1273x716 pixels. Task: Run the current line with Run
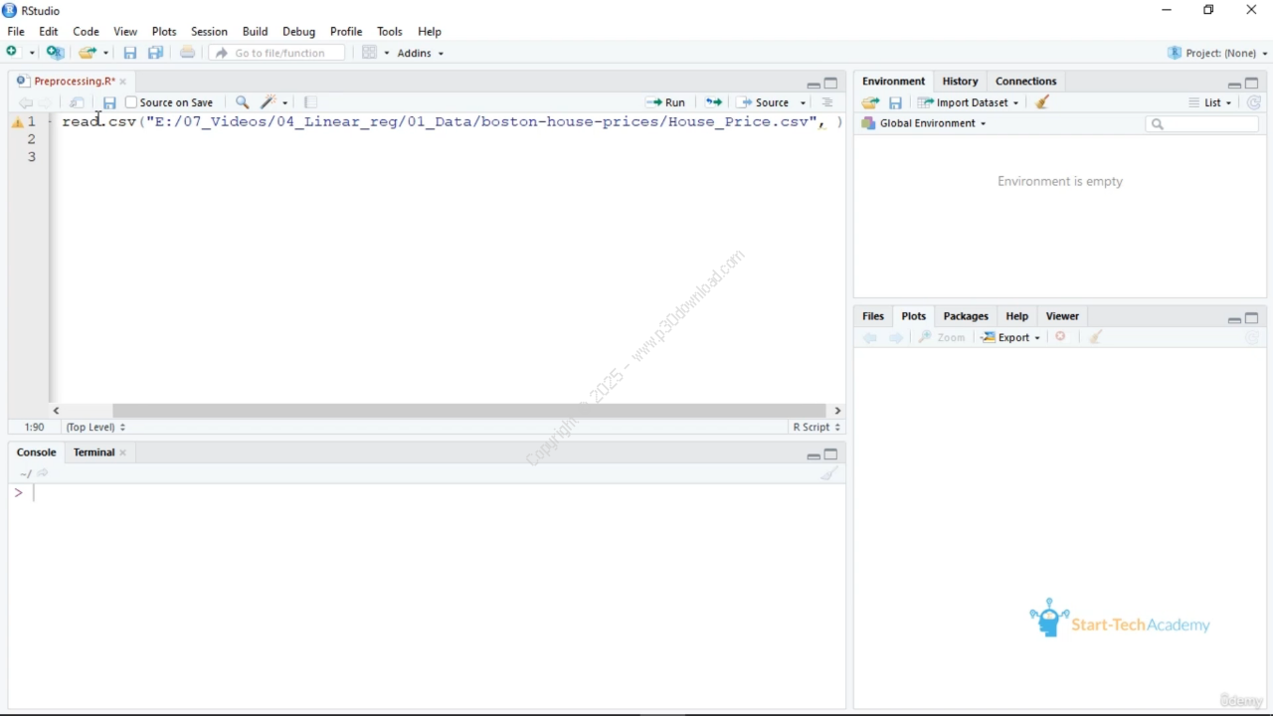[x=666, y=102]
